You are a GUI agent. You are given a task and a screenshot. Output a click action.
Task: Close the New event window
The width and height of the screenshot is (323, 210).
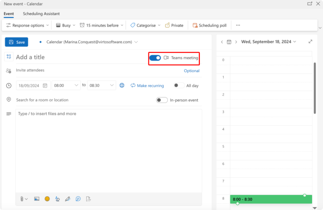pyautogui.click(x=318, y=4)
